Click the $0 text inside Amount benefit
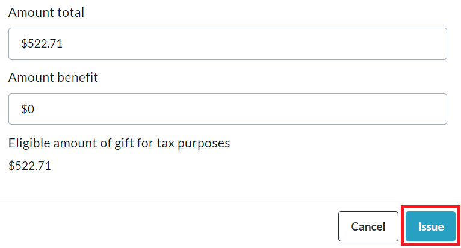The image size is (461, 248). 28,109
